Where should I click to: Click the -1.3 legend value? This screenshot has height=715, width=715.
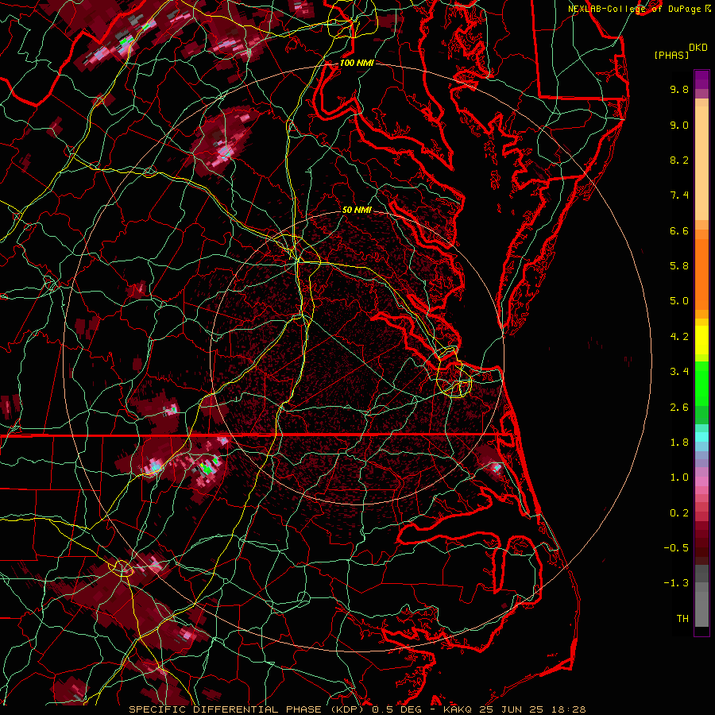676,583
